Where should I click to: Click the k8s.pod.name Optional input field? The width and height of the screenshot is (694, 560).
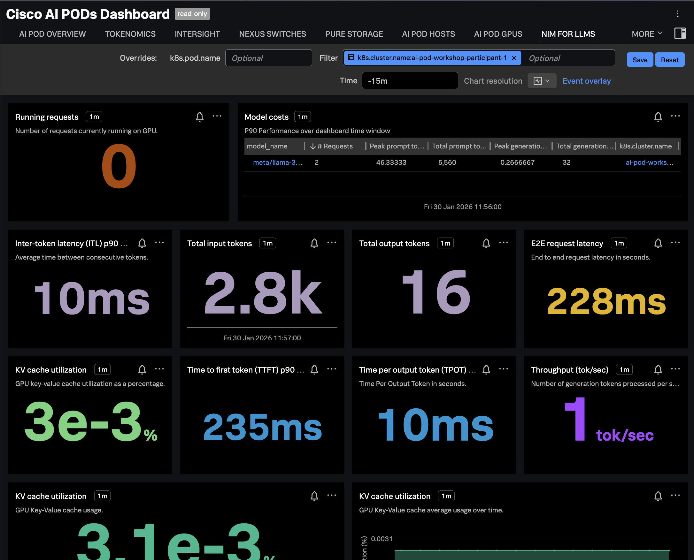[x=268, y=58]
